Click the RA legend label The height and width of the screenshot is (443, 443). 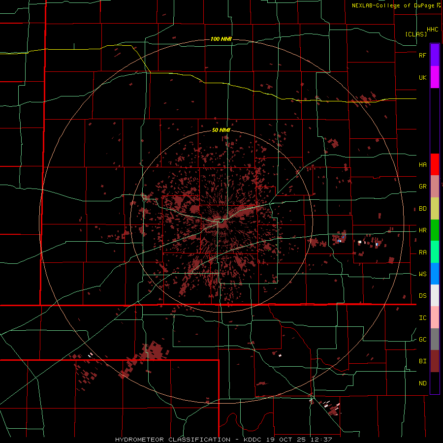[422, 253]
